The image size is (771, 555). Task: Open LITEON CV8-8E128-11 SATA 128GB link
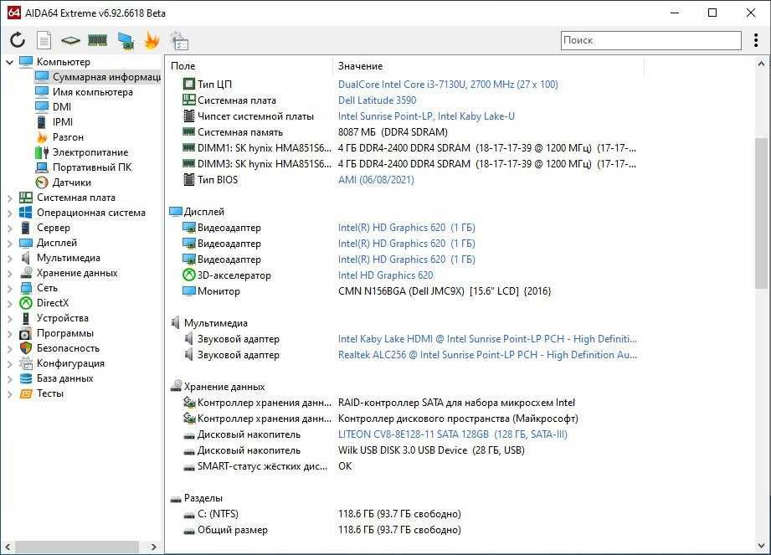452,434
